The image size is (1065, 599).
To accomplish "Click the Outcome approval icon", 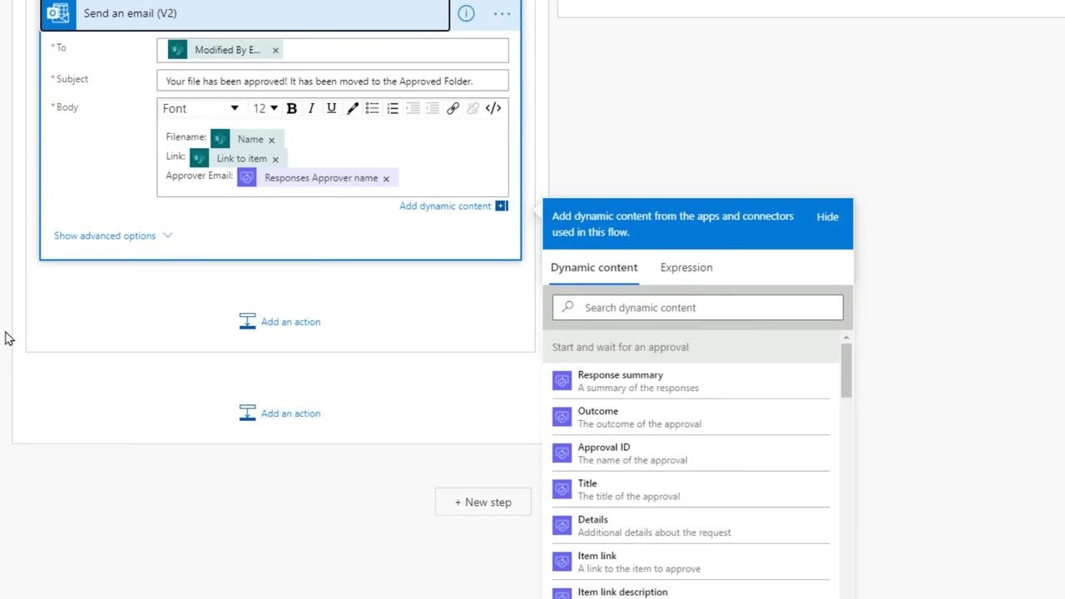I will [562, 417].
